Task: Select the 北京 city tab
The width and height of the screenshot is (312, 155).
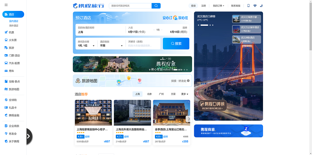Action: pyautogui.click(x=149, y=94)
